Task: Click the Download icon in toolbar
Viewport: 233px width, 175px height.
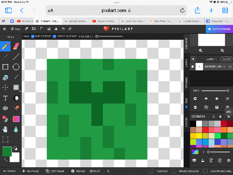Action: coord(56,29)
